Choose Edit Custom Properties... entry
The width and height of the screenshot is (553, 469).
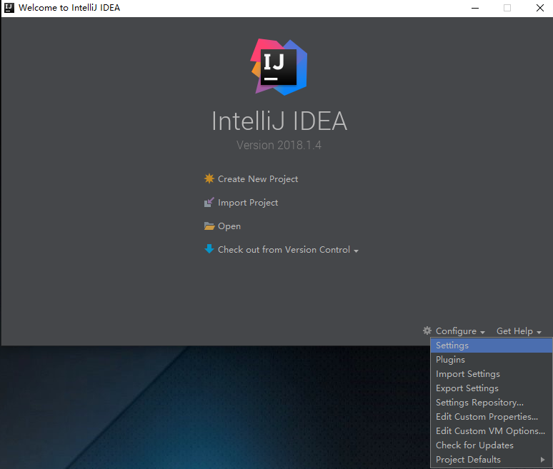[492, 417]
